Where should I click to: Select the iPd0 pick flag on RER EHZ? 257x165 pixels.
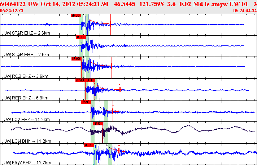pyautogui.click(x=80, y=80)
